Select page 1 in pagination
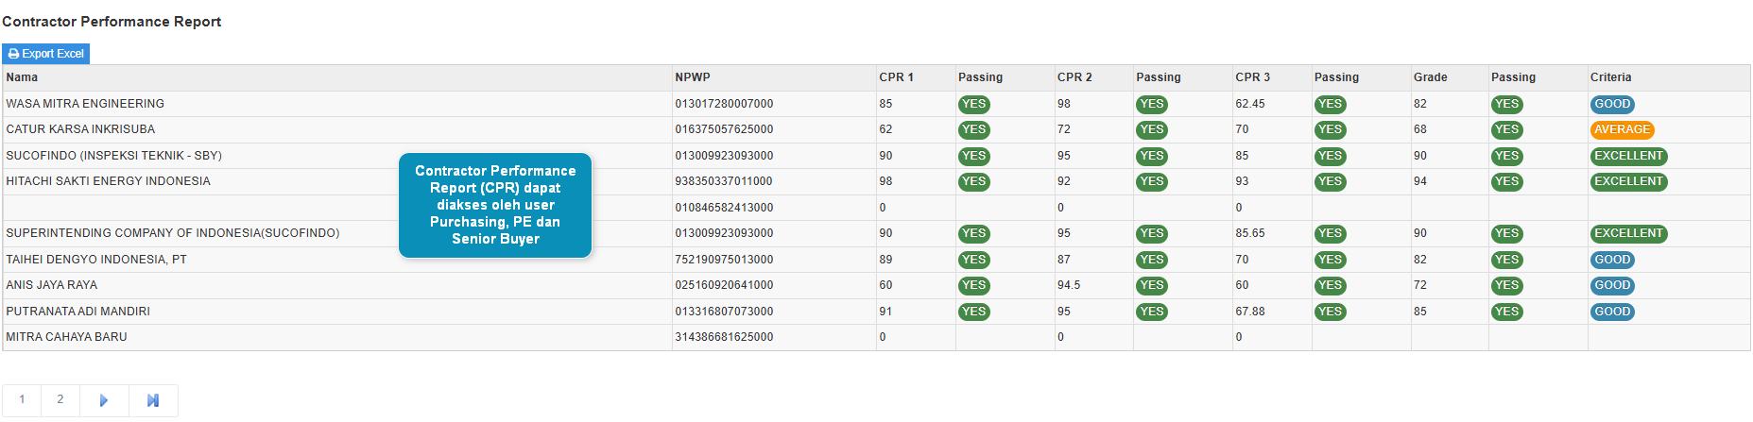This screenshot has height=422, width=1753. pyautogui.click(x=22, y=399)
